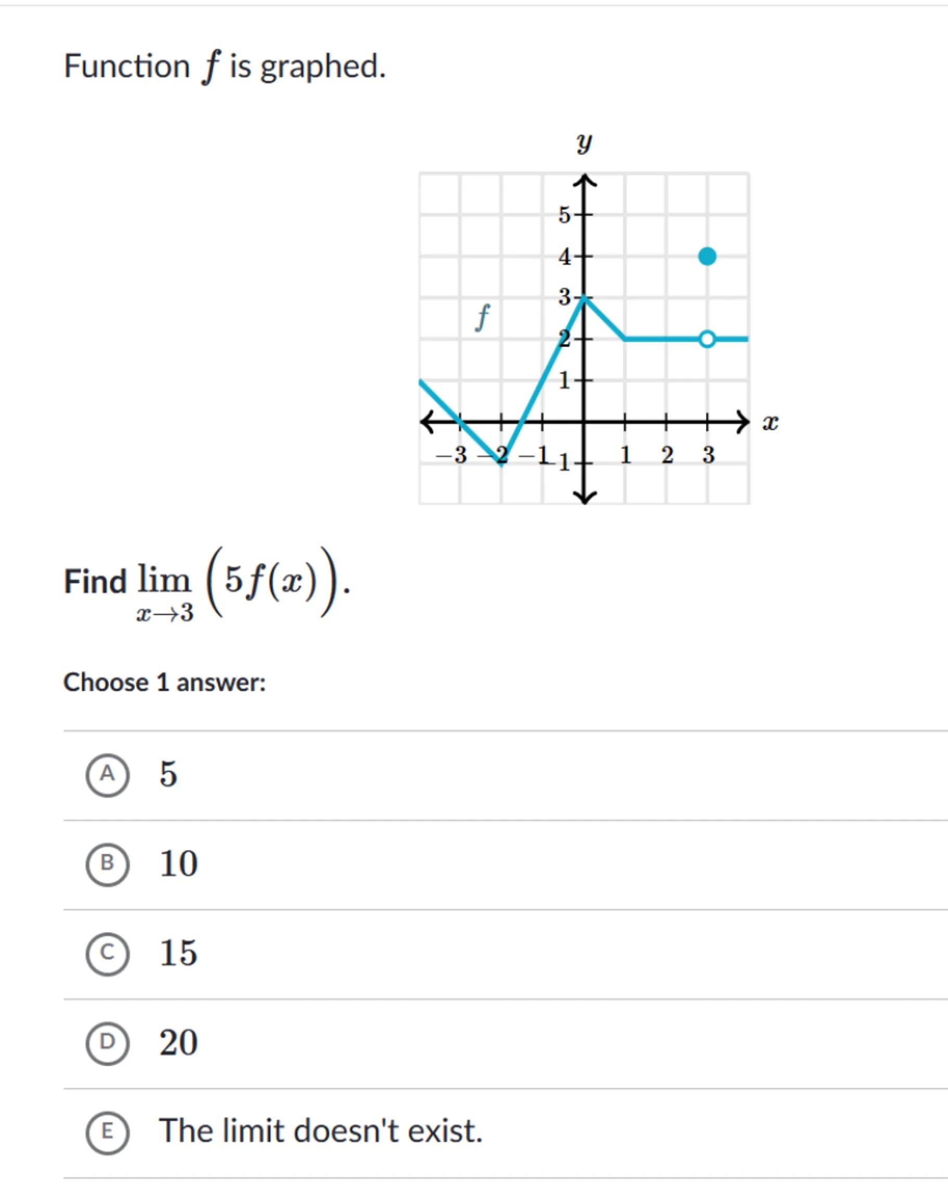Click the graph's peak on the y-axis at 3
The width and height of the screenshot is (948, 1199).
coord(584,298)
